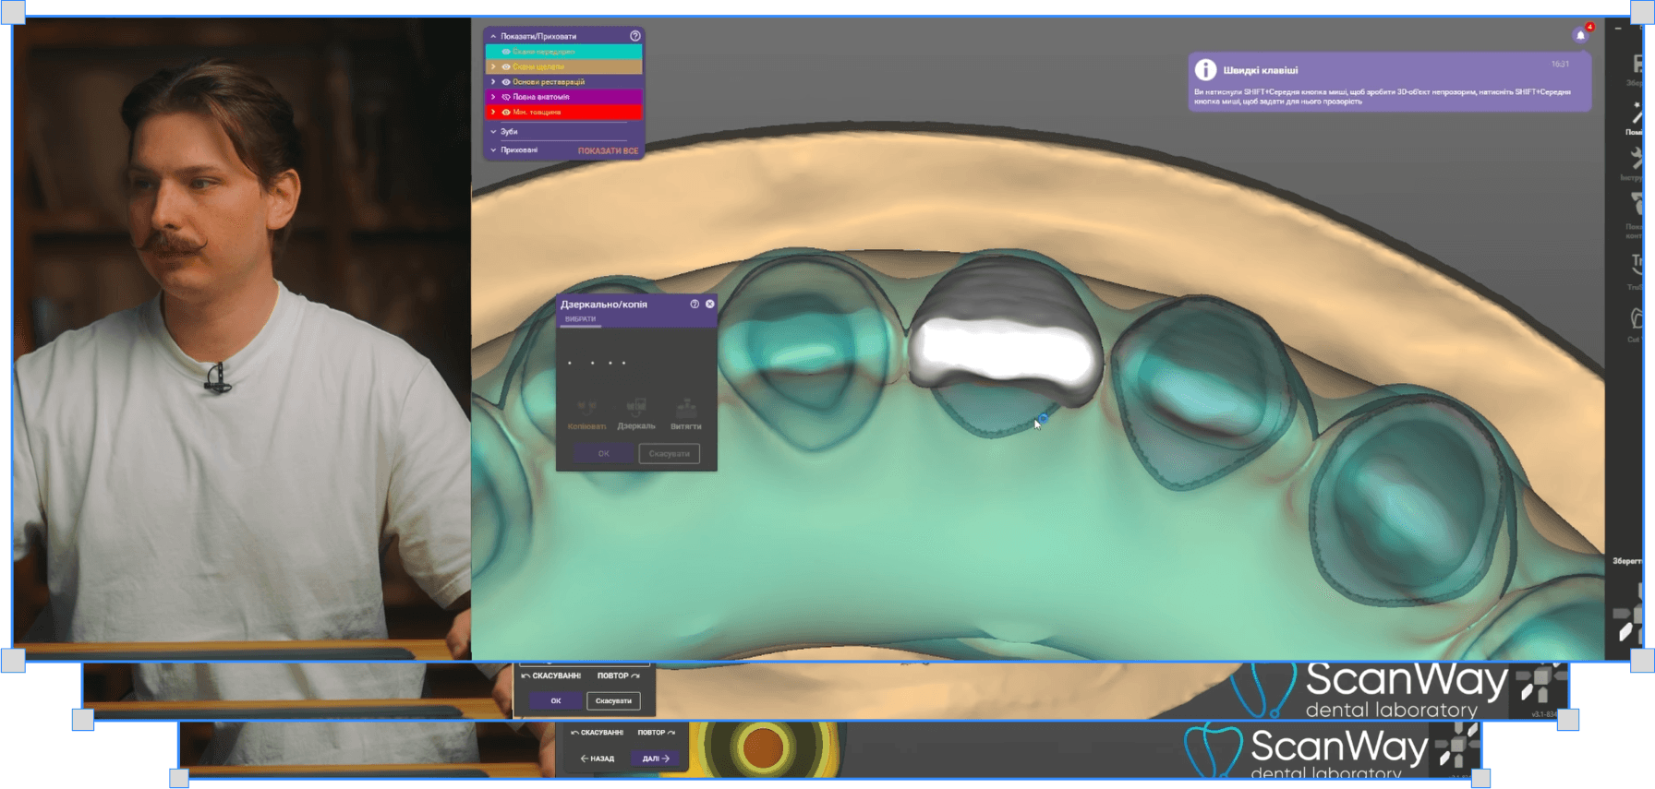This screenshot has width=1655, height=789.
Task: Expand the tan scan row arrow
Action: coord(493,66)
